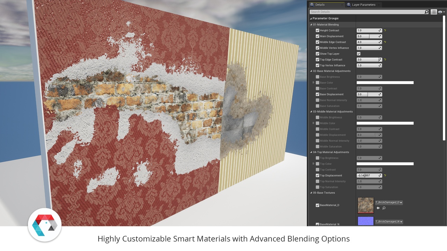The image size is (447, 251).
Task: Uncheck the Top Displacement override checkbox
Action: click(317, 175)
